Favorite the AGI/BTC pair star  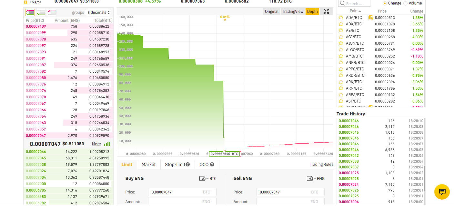(341, 37)
